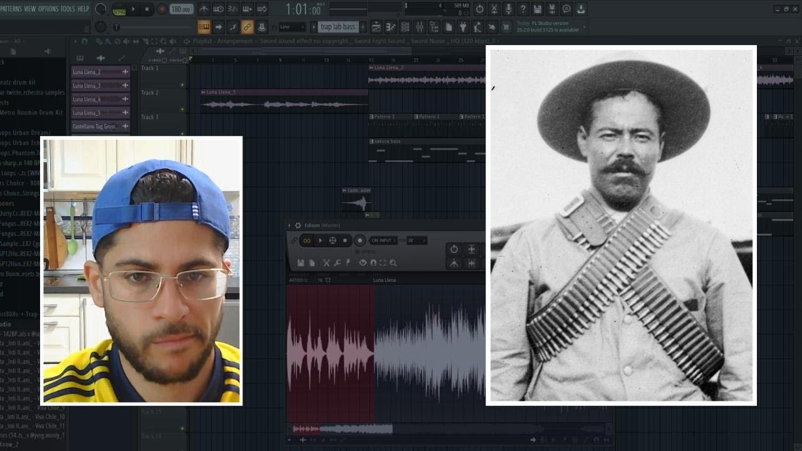Open the Channel rack view icon
This screenshot has width=802, height=451.
405,27
